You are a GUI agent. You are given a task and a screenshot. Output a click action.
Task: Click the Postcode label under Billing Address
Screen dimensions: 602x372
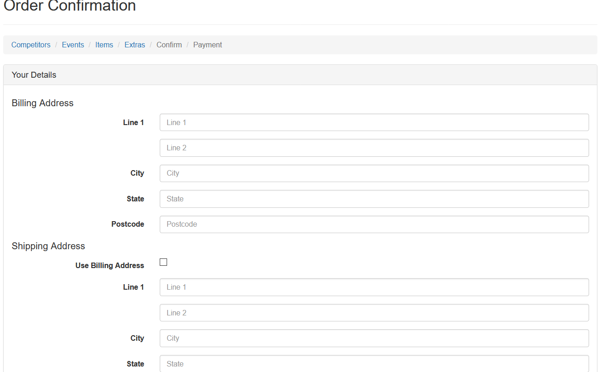coord(127,224)
